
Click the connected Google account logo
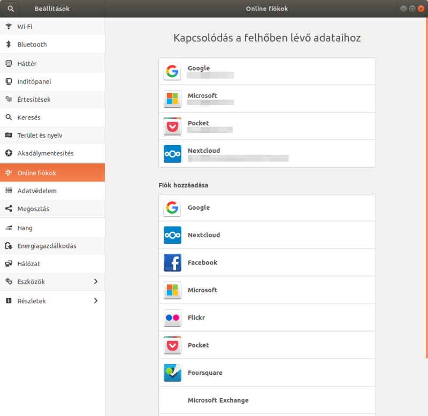(172, 71)
